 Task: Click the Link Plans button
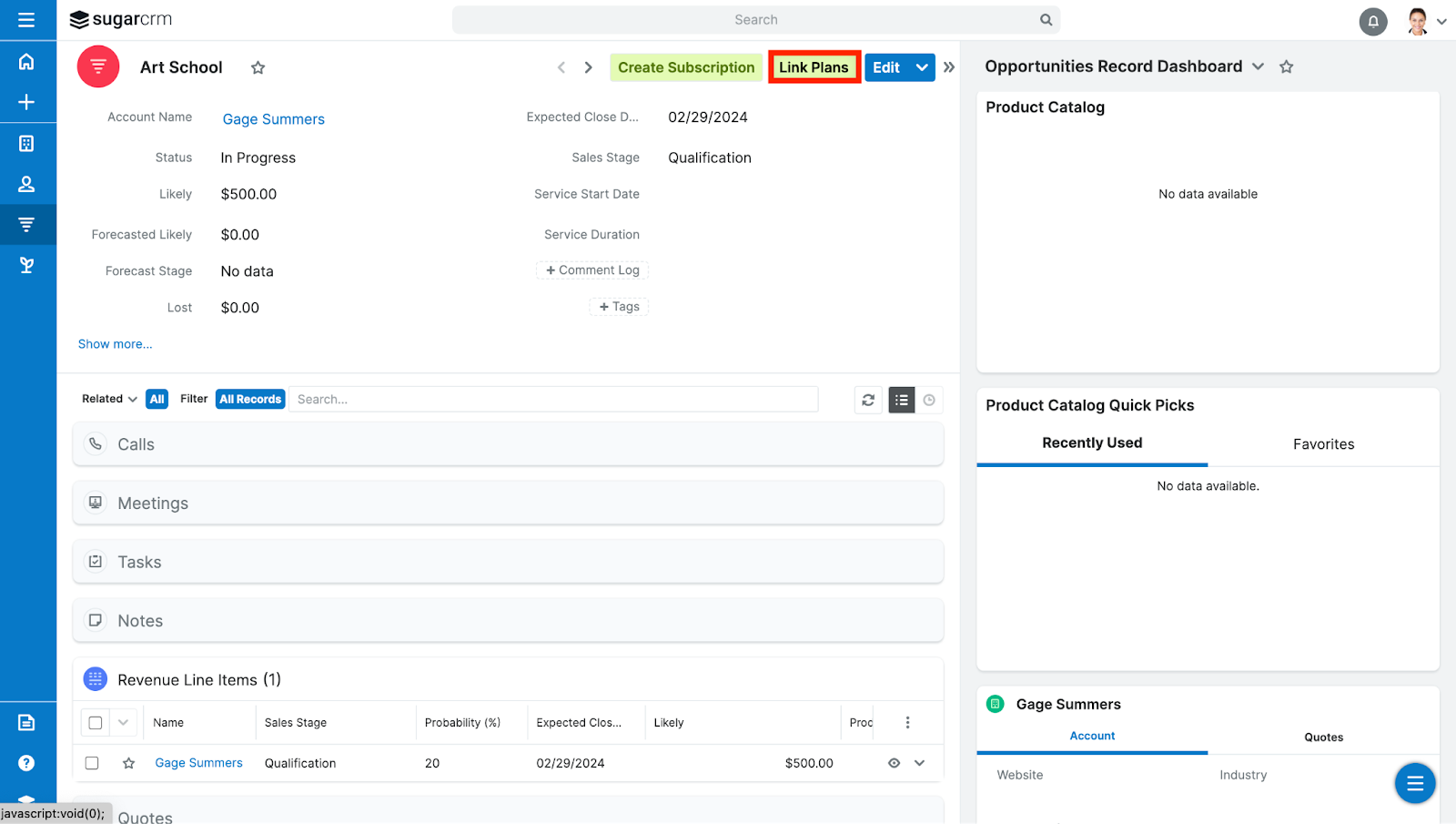tap(813, 66)
